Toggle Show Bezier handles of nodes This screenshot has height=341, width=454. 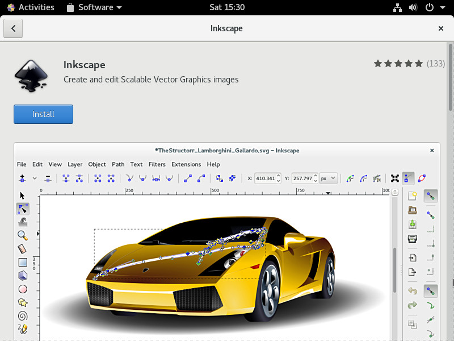tap(408, 178)
